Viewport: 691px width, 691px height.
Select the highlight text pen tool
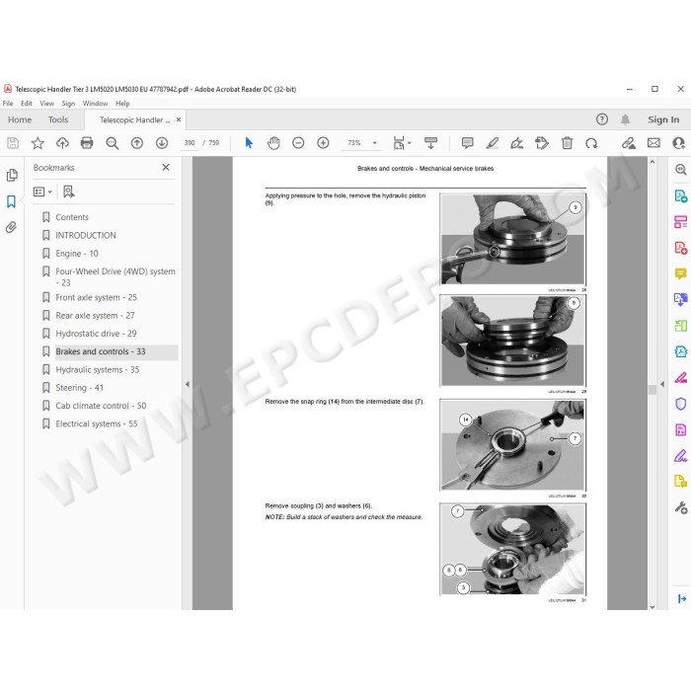pyautogui.click(x=493, y=143)
